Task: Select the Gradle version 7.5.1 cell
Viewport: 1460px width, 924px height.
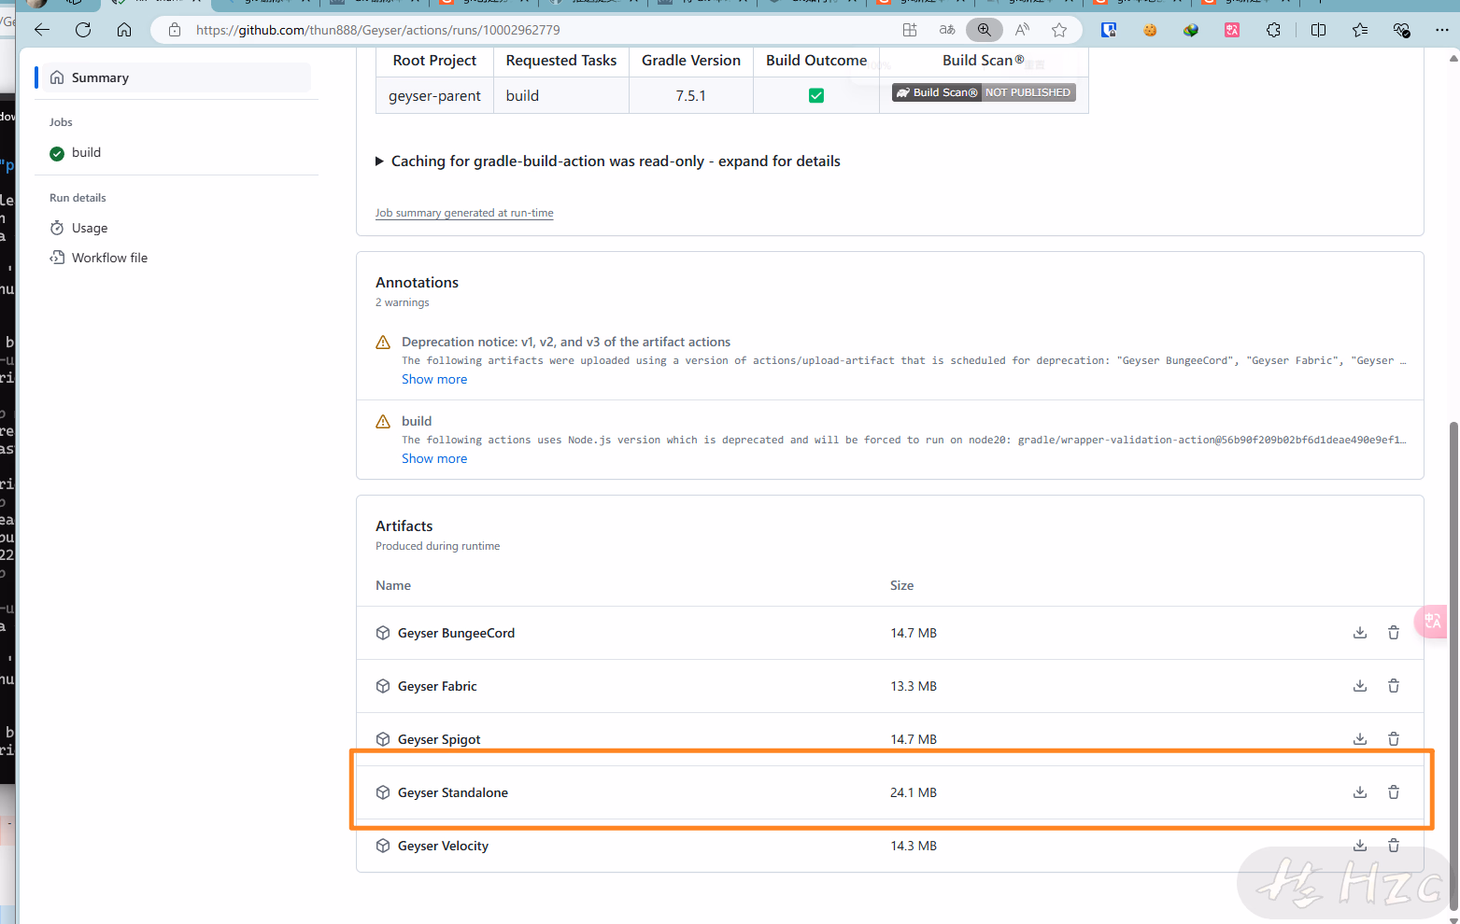Action: pos(691,95)
